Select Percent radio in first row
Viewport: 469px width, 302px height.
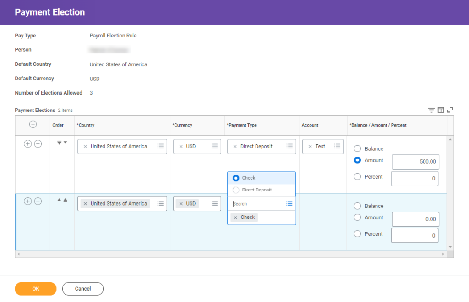357,177
